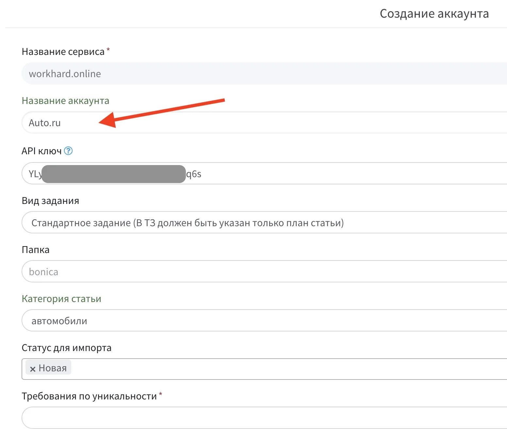Click the 'API ключ' label text
Image resolution: width=507 pixels, height=438 pixels.
click(x=41, y=151)
